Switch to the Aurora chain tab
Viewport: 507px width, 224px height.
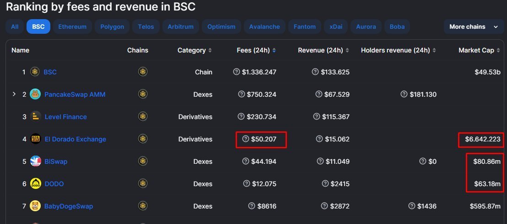(x=366, y=27)
